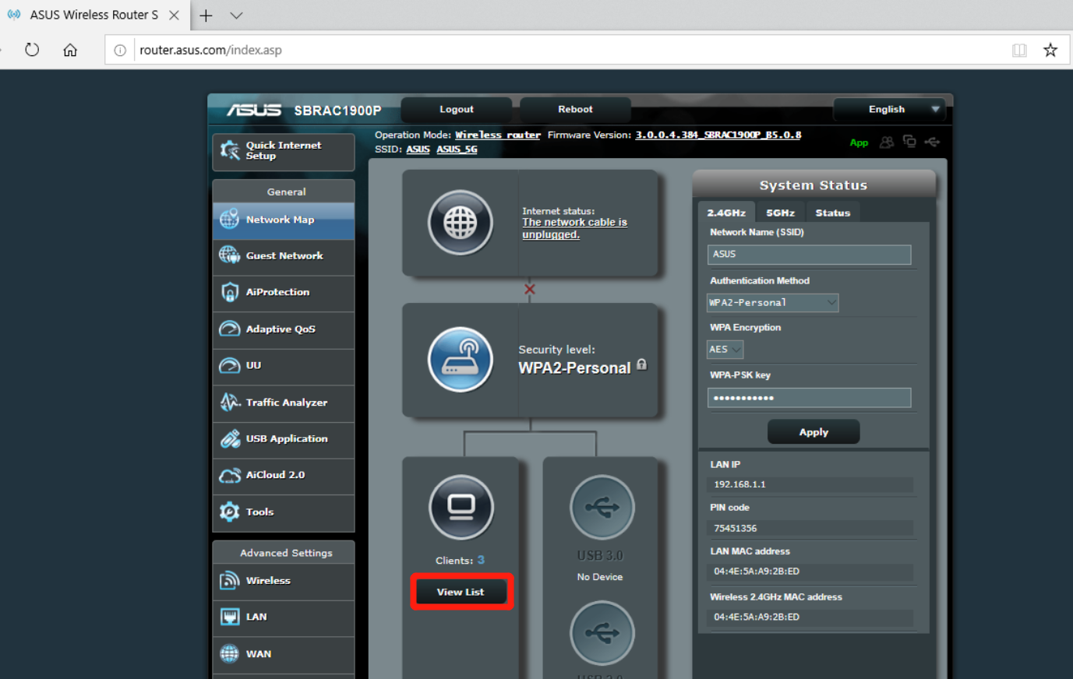Click the WAN globe icon in sidebar
Screen dimensions: 1073x679
click(229, 653)
